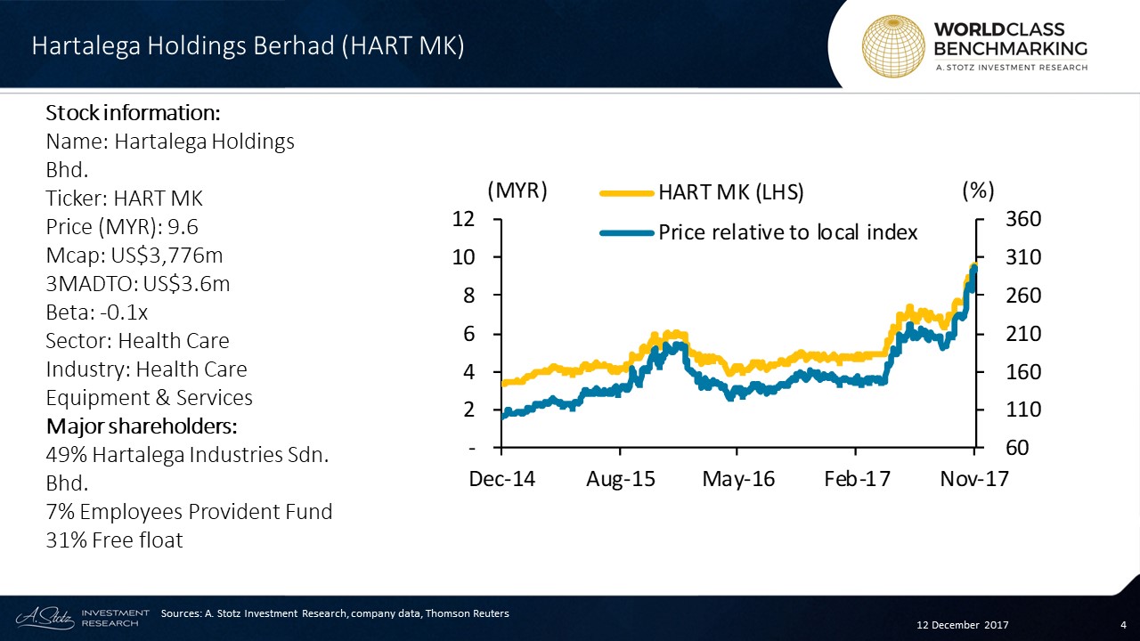Click the 'Nov-17' x-axis label
The image size is (1140, 641).
(x=974, y=479)
